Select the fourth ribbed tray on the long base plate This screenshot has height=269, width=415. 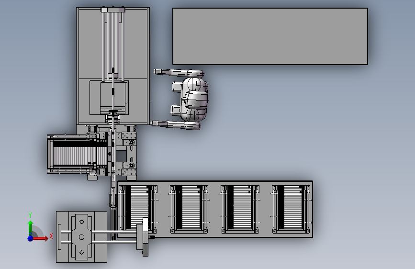tap(291, 209)
